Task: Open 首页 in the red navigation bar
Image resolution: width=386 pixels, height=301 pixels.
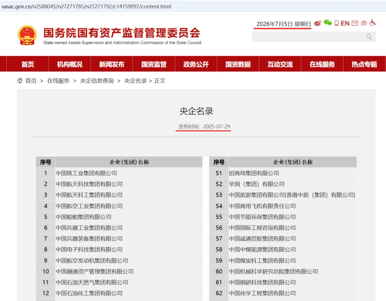Action: tap(28, 64)
